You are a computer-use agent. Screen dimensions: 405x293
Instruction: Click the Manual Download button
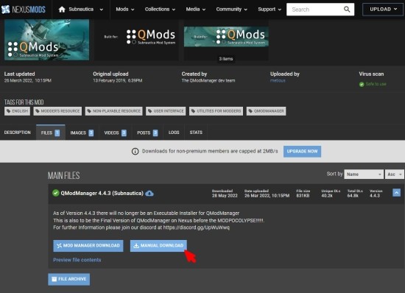[158, 245]
